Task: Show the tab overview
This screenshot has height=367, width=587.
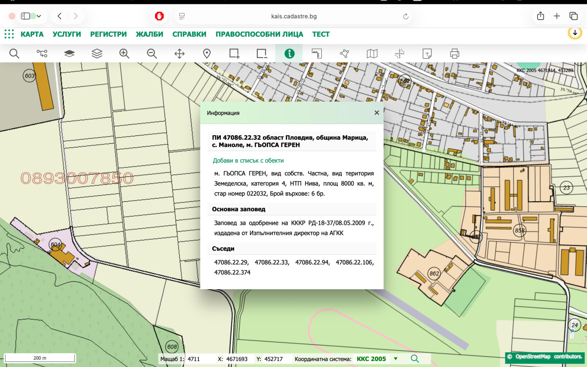Action: [x=573, y=16]
